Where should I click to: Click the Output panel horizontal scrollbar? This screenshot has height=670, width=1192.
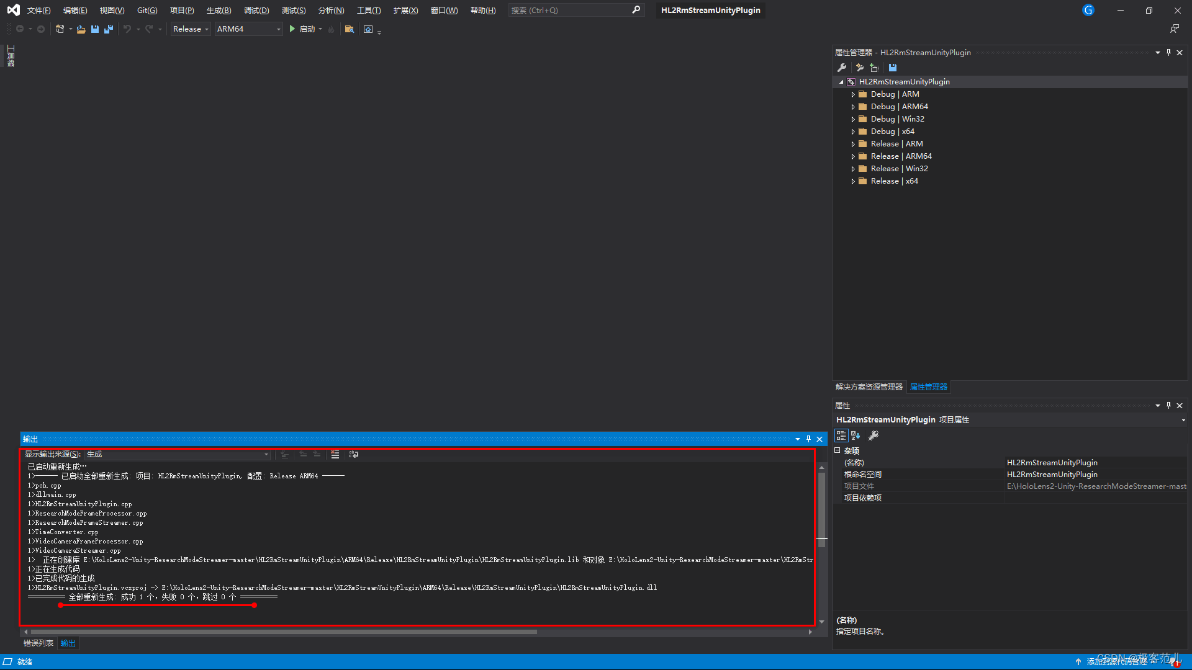(284, 632)
